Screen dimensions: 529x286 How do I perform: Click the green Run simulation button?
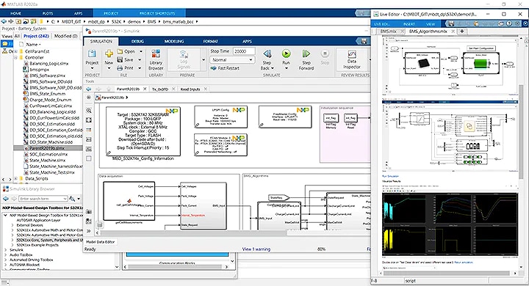286,54
